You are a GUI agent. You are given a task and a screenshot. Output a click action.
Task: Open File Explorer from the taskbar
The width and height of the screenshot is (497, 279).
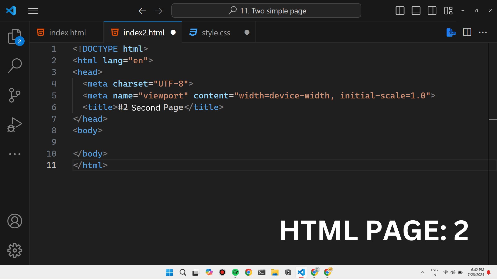click(x=275, y=272)
